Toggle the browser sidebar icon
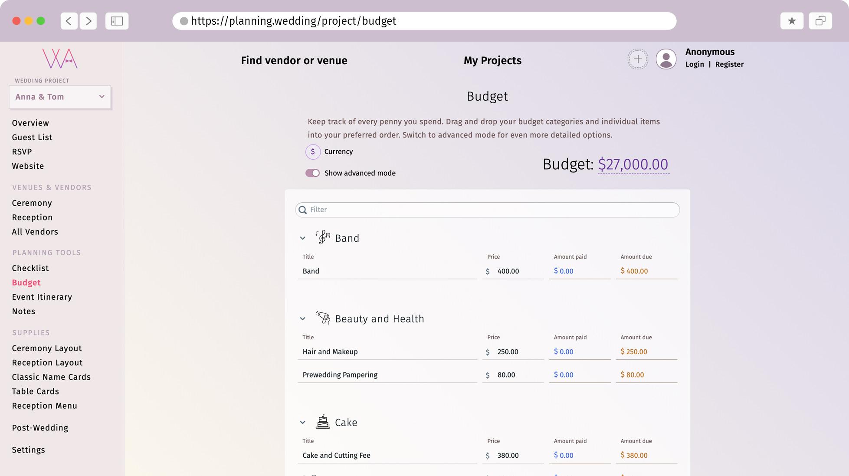849x476 pixels. click(x=116, y=20)
